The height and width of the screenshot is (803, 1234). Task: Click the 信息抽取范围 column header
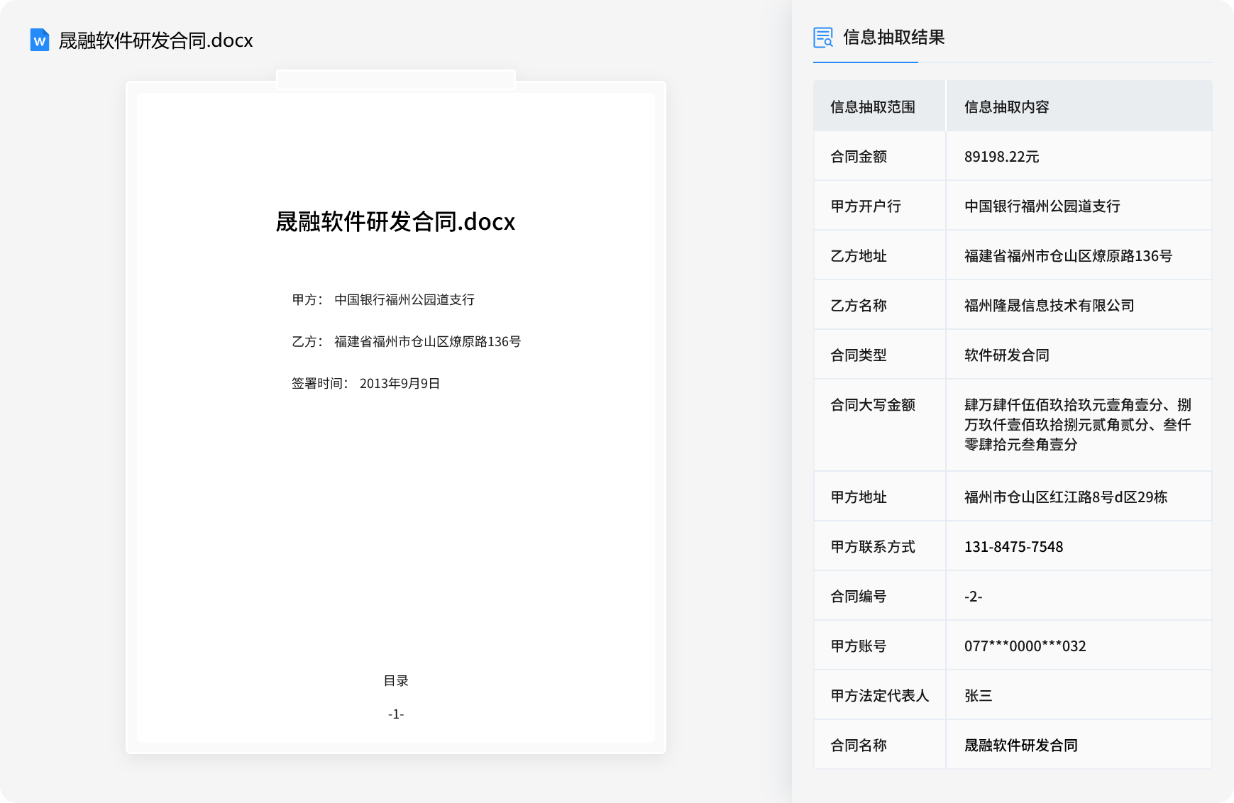873,107
